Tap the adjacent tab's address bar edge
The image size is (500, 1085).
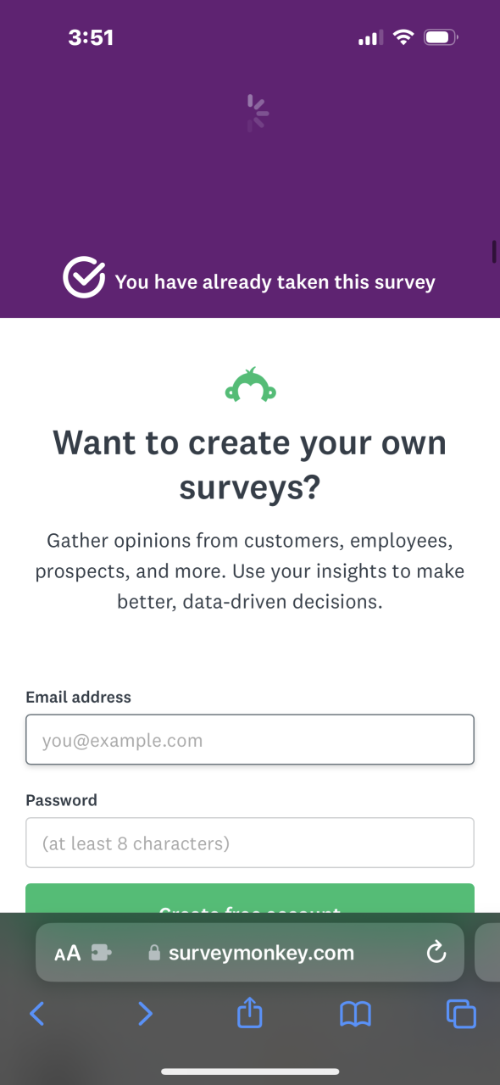pos(488,952)
